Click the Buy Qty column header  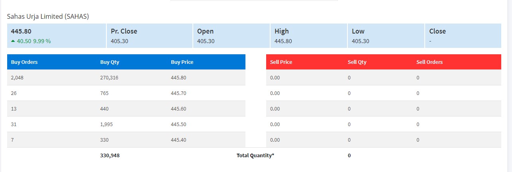[x=110, y=62]
